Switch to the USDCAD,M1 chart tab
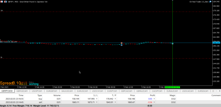This screenshot has height=107, width=221. 188,91
